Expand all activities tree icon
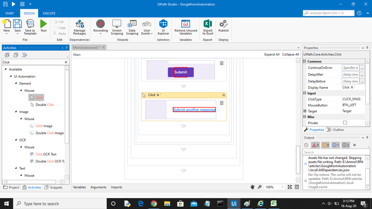This screenshot has width=372, height=209. 7,55
